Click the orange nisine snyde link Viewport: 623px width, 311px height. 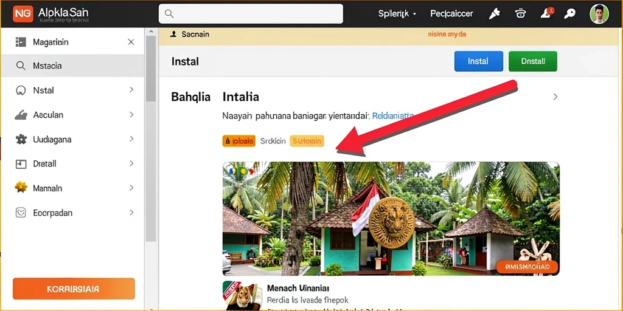click(x=447, y=35)
